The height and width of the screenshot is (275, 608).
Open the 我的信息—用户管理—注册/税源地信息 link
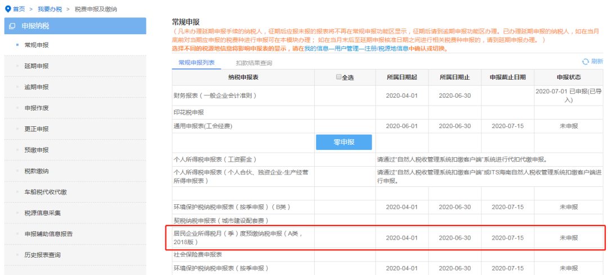355,49
